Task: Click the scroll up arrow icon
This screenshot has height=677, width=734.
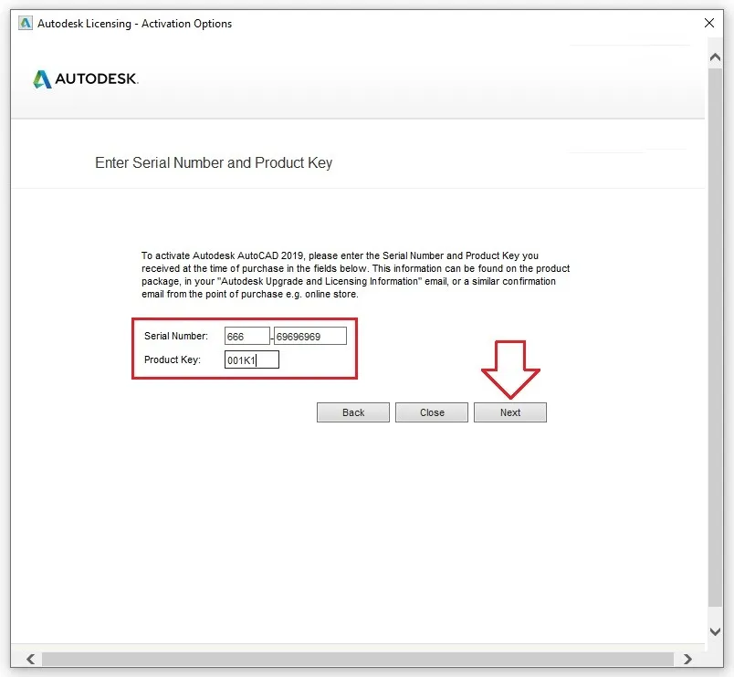Action: [x=715, y=57]
